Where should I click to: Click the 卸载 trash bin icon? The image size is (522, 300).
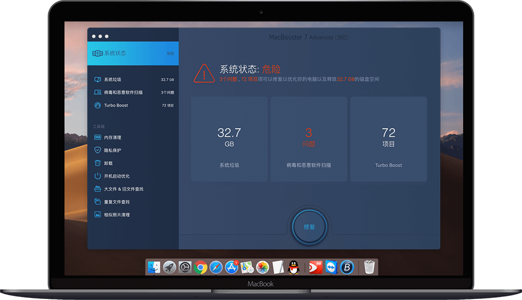pos(98,163)
